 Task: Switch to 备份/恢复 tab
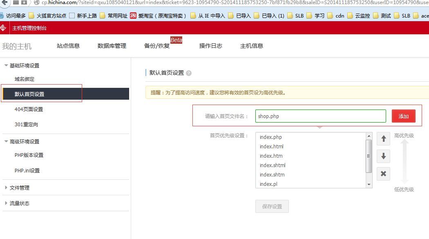pos(157,46)
